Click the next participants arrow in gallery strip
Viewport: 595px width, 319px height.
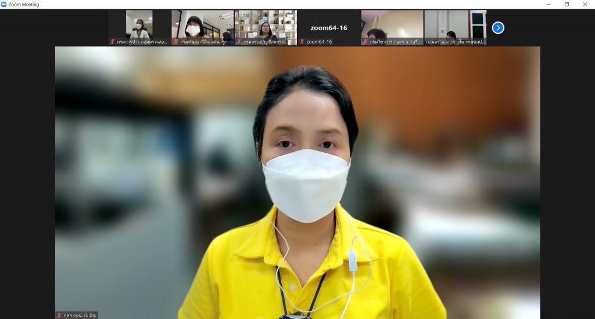pyautogui.click(x=498, y=27)
